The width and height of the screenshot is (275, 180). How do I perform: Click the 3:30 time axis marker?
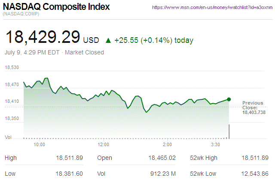point(215,145)
